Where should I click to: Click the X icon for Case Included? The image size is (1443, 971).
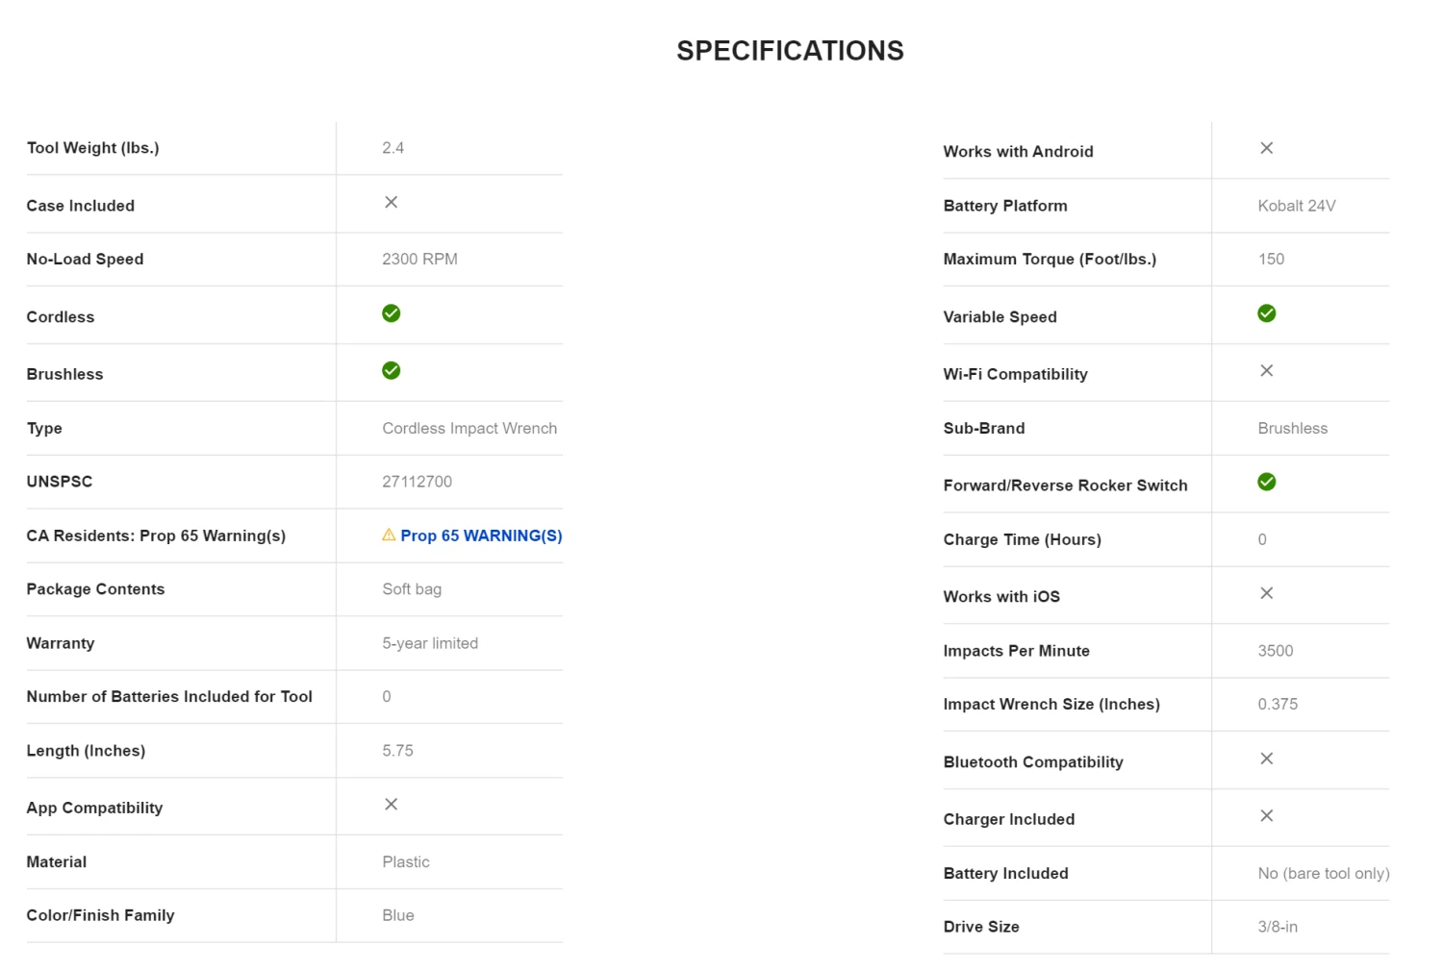(x=391, y=202)
